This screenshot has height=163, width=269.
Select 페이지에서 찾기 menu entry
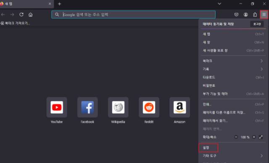pyautogui.click(x=233, y=121)
